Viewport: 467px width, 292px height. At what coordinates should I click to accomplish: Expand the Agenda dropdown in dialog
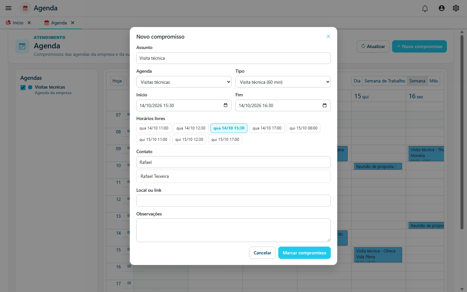pyautogui.click(x=184, y=82)
